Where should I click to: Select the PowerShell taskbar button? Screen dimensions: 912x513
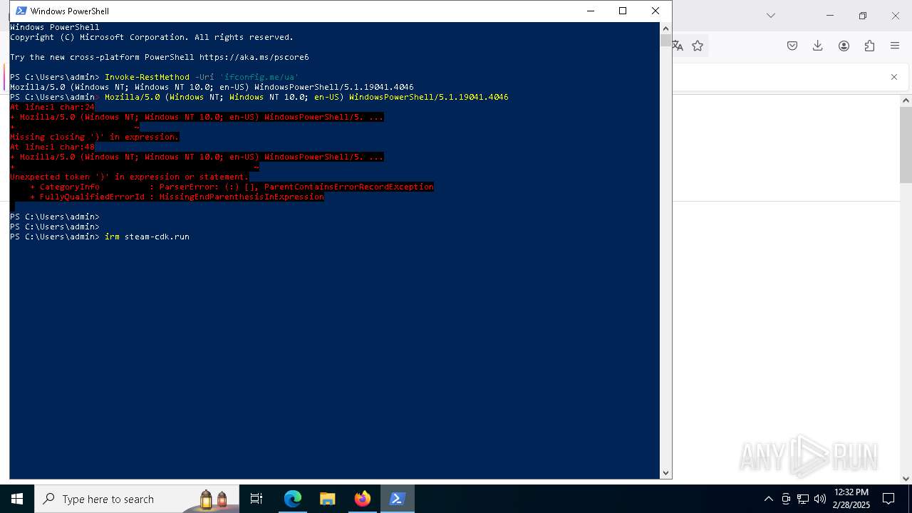(398, 499)
